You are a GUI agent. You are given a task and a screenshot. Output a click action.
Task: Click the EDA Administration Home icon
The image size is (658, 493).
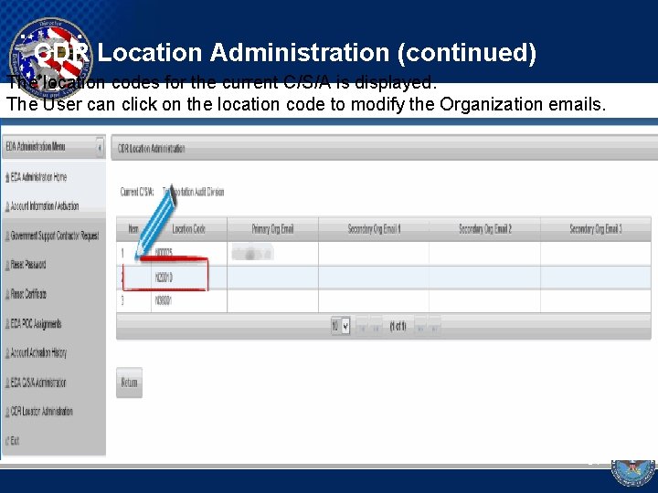7,177
